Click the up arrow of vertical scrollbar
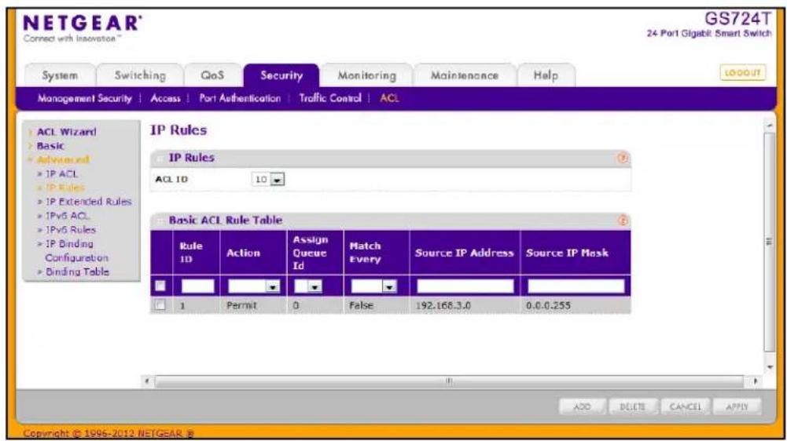The image size is (787, 441). point(770,126)
